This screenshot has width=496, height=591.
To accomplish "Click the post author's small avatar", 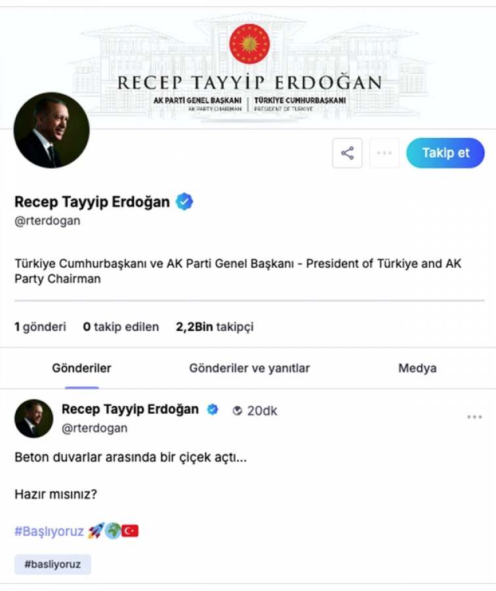I will point(34,418).
